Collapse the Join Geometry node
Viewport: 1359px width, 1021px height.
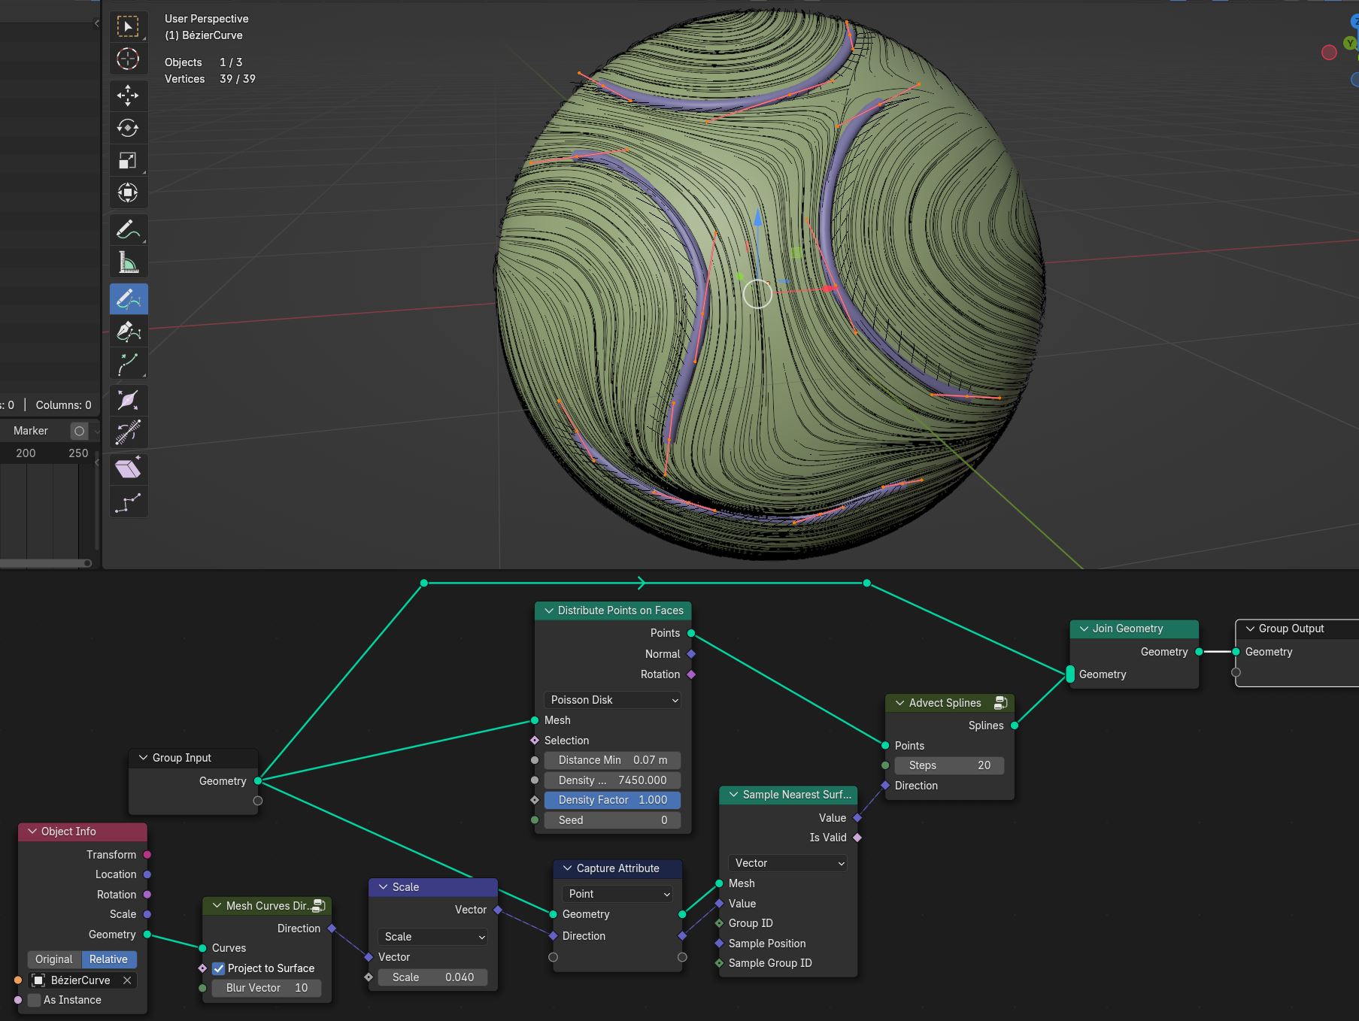[x=1084, y=629]
